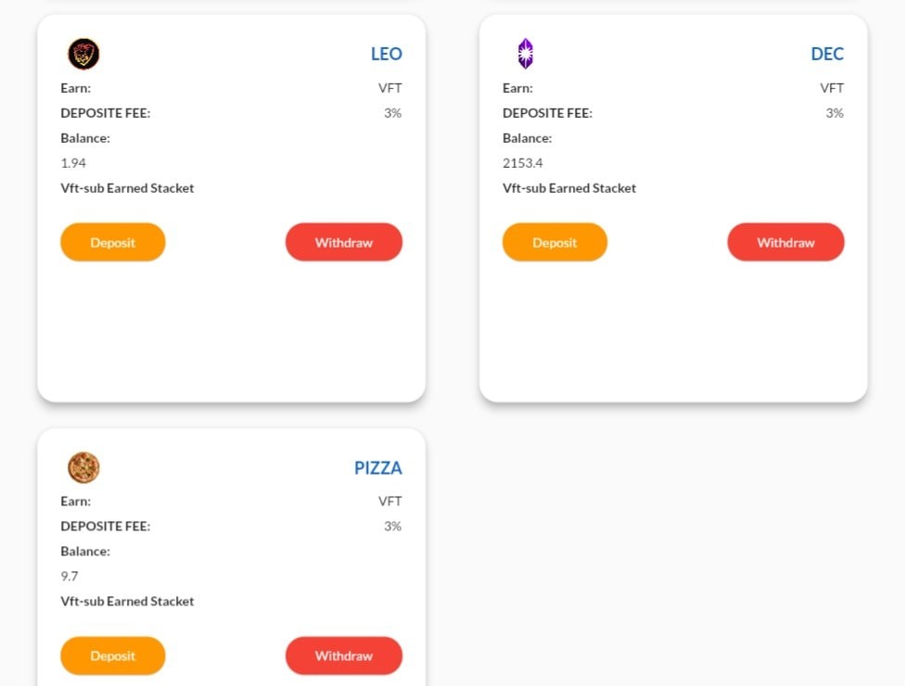The image size is (905, 686).
Task: Click the DEPOSITE FEE label in DEC card
Action: click(x=547, y=113)
